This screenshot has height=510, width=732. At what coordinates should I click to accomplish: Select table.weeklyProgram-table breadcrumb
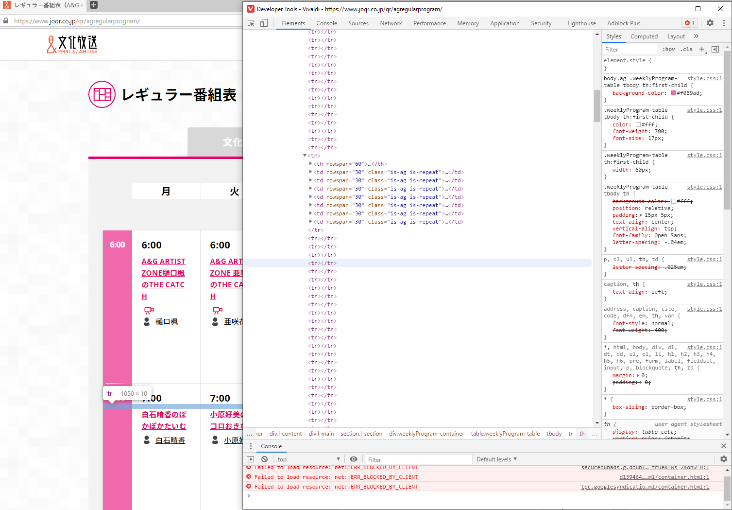[505, 434]
